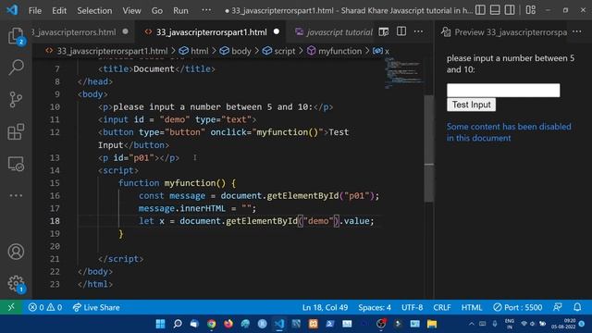The width and height of the screenshot is (592, 333).
Task: Select the Preview 33_javascripterrorspa tab
Action: 505,32
